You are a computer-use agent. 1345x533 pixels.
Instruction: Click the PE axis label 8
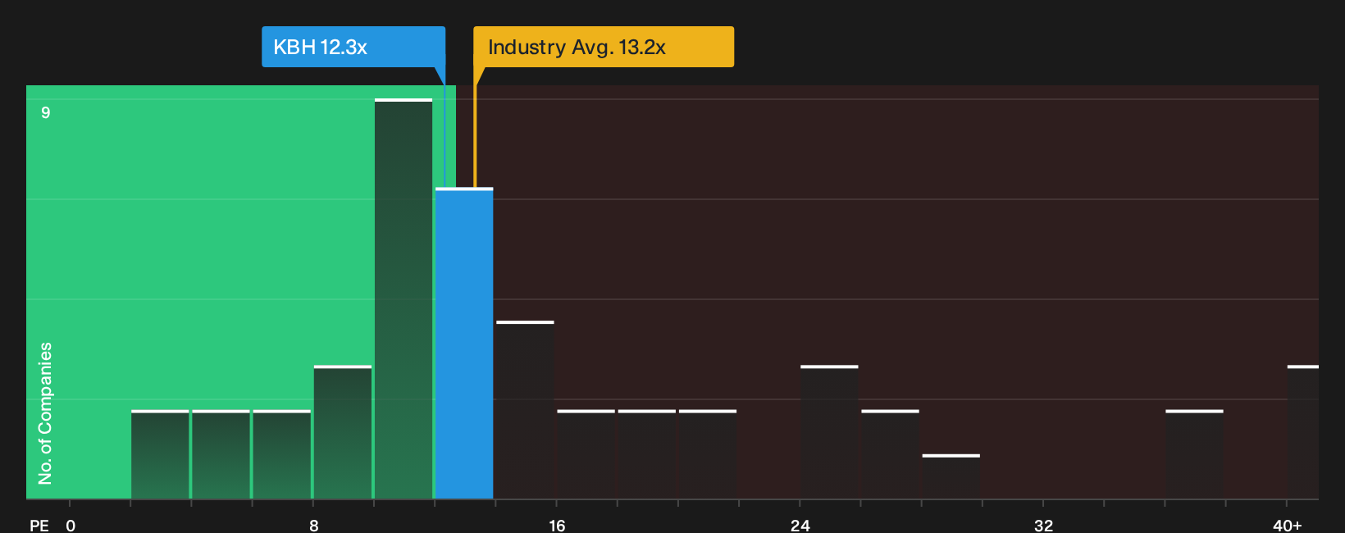pyautogui.click(x=314, y=525)
